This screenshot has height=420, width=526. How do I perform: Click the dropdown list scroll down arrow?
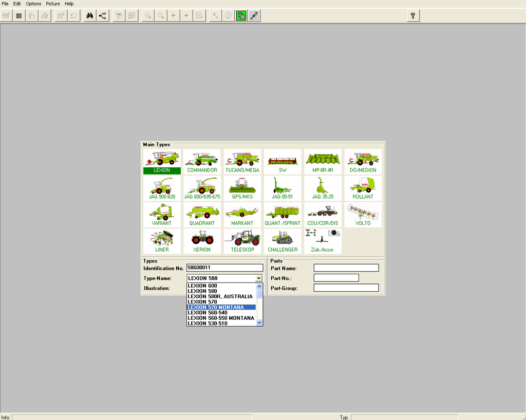[x=259, y=322]
